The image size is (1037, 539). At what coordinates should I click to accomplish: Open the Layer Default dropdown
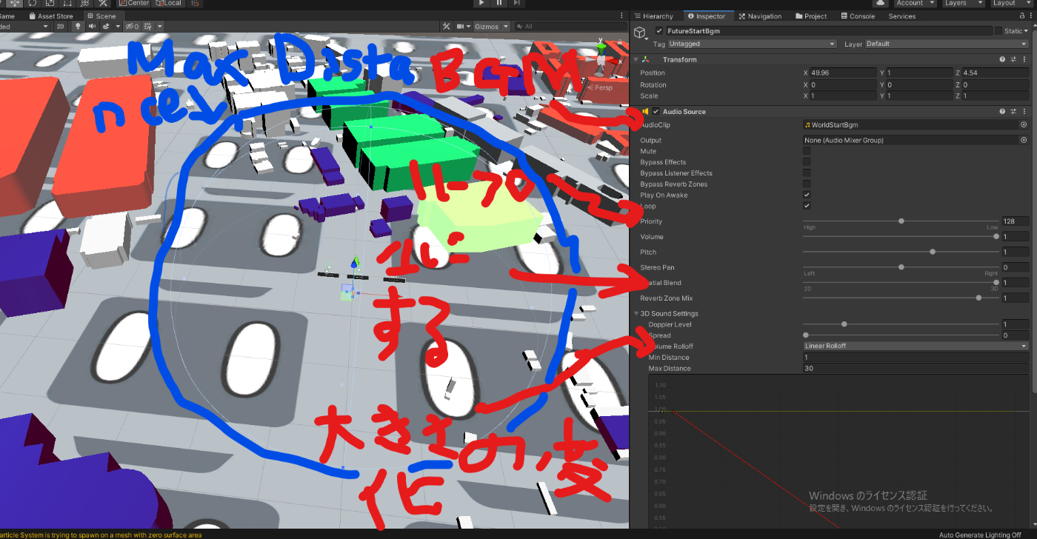point(947,44)
